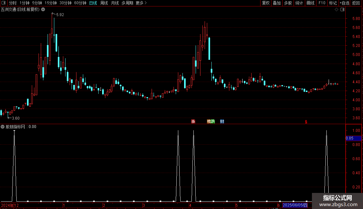Image resolution: width=363 pixels, height=209 pixels.
Task: Open 多周期 multi-period view
Action: [127, 3]
